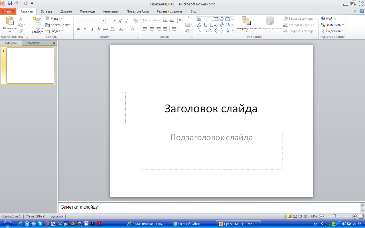This screenshot has height=228, width=365.
Task: Click the Format Painter brush icon
Action: [x=20, y=31]
